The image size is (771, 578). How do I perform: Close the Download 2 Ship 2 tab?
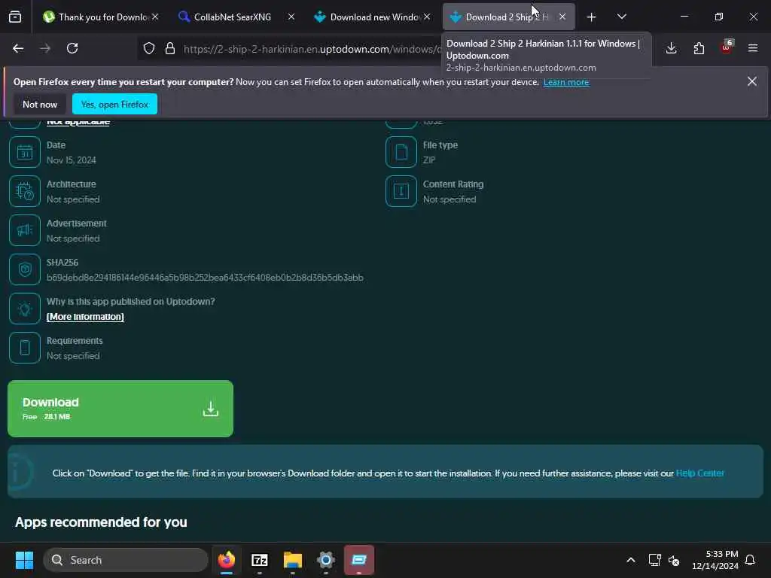click(x=562, y=17)
